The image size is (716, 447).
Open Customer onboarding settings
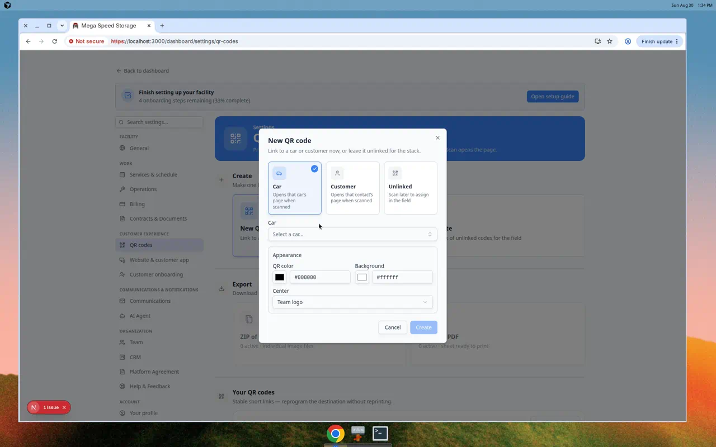[156, 274]
